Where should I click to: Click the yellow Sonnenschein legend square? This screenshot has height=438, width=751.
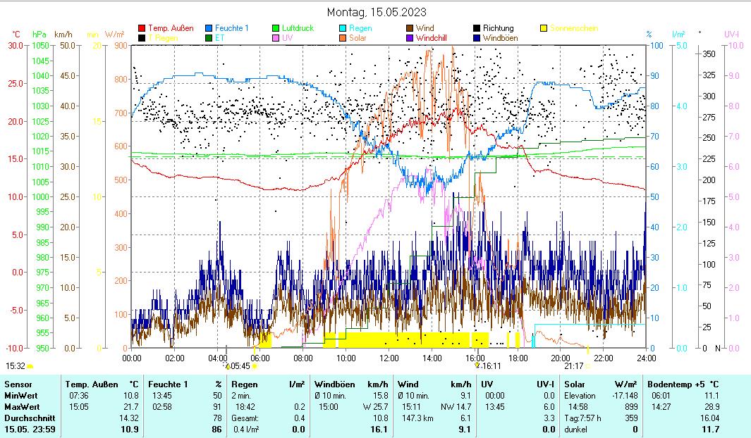[544, 29]
